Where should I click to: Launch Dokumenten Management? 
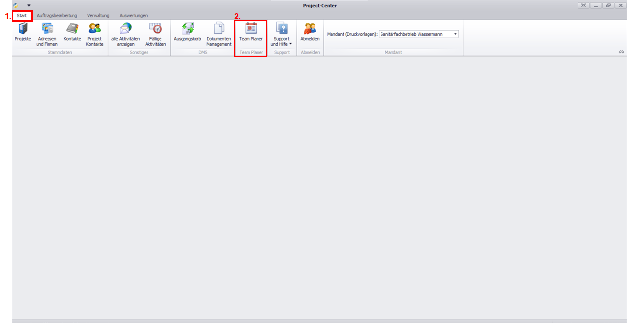tap(219, 34)
